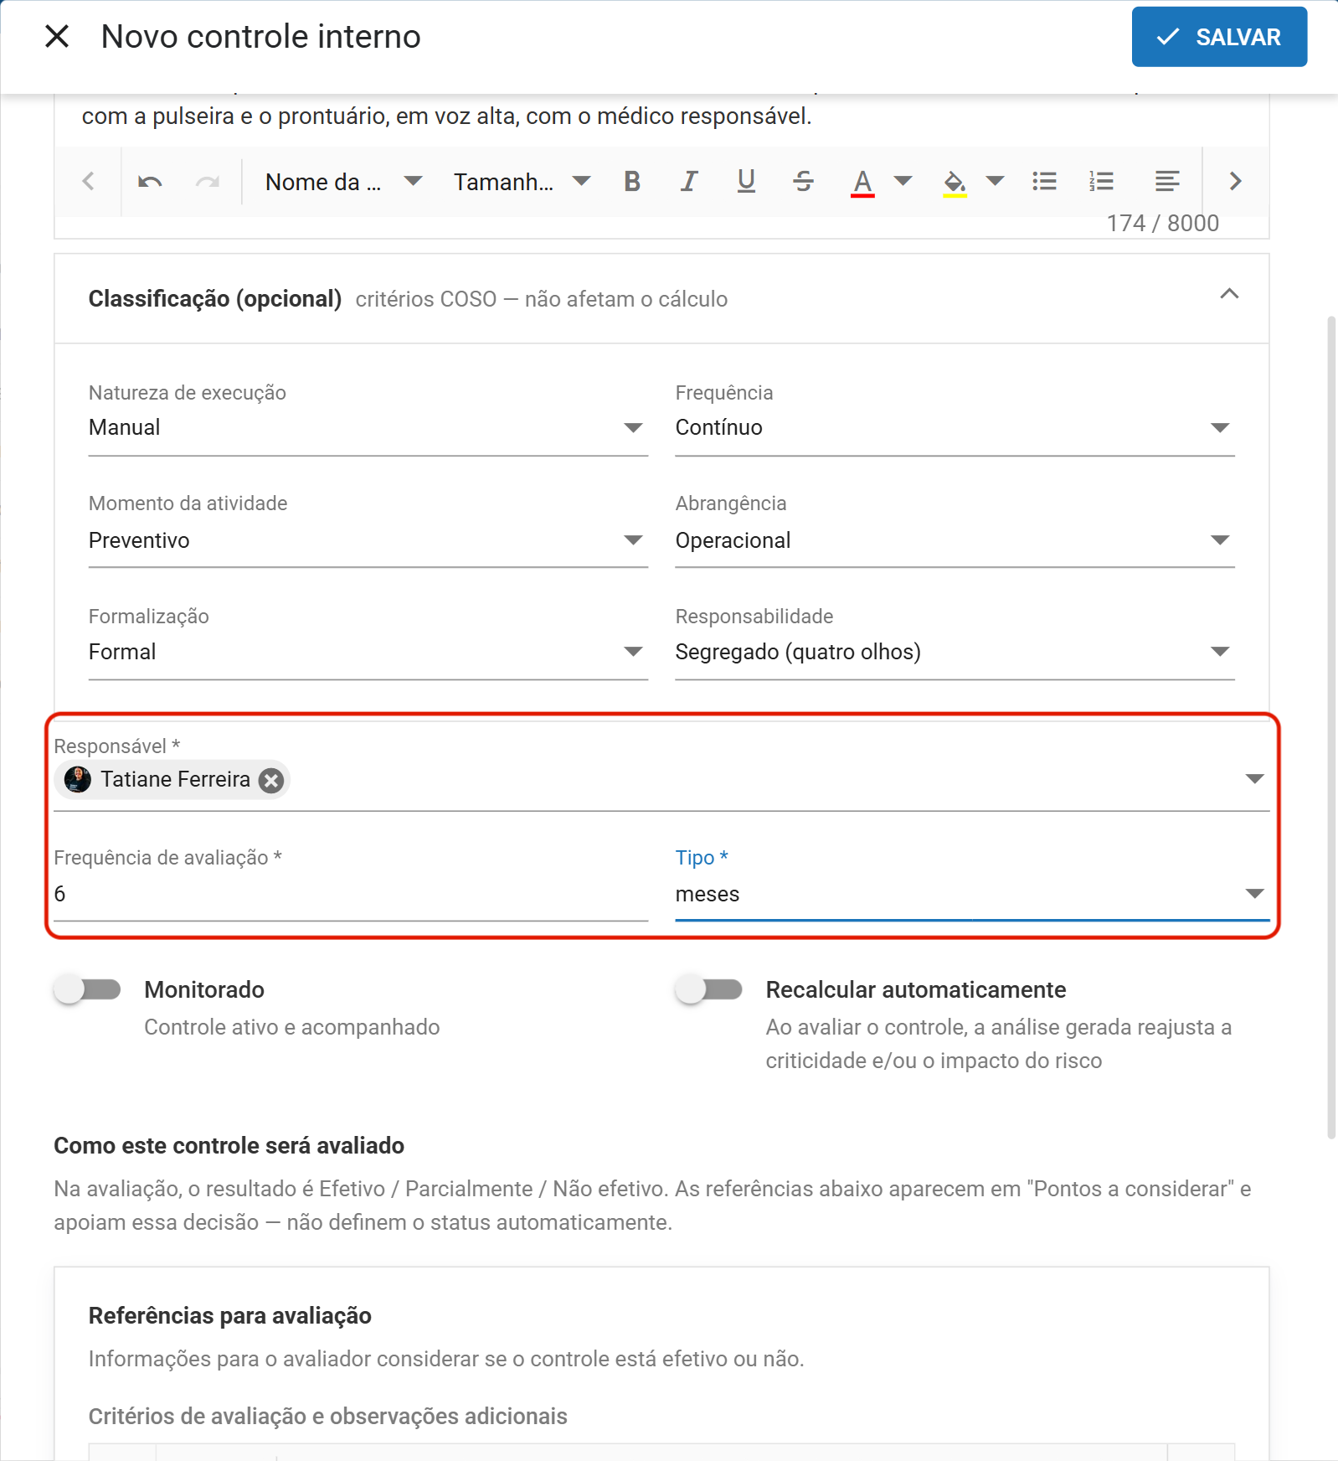Enable the Recalcular automaticamente toggle
Image resolution: width=1338 pixels, height=1461 pixels.
pyautogui.click(x=709, y=990)
